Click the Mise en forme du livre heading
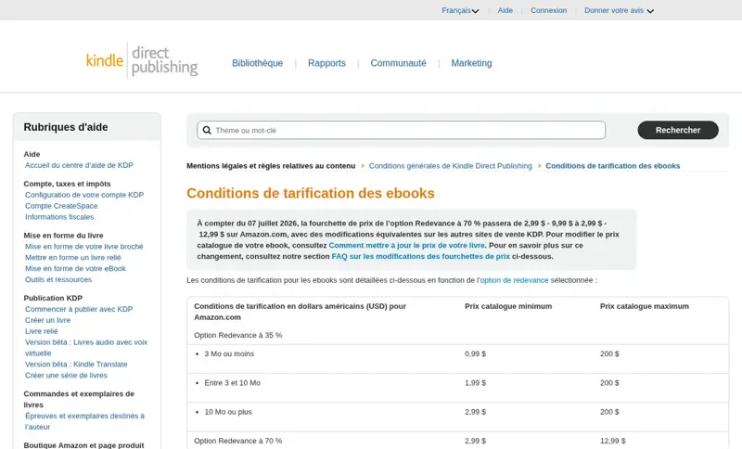Image resolution: width=742 pixels, height=449 pixels. 63,235
